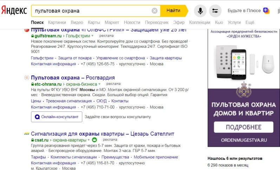The width and height of the screenshot is (280, 170).
Task: Open the СКУД sitelink
Action: [102, 101]
